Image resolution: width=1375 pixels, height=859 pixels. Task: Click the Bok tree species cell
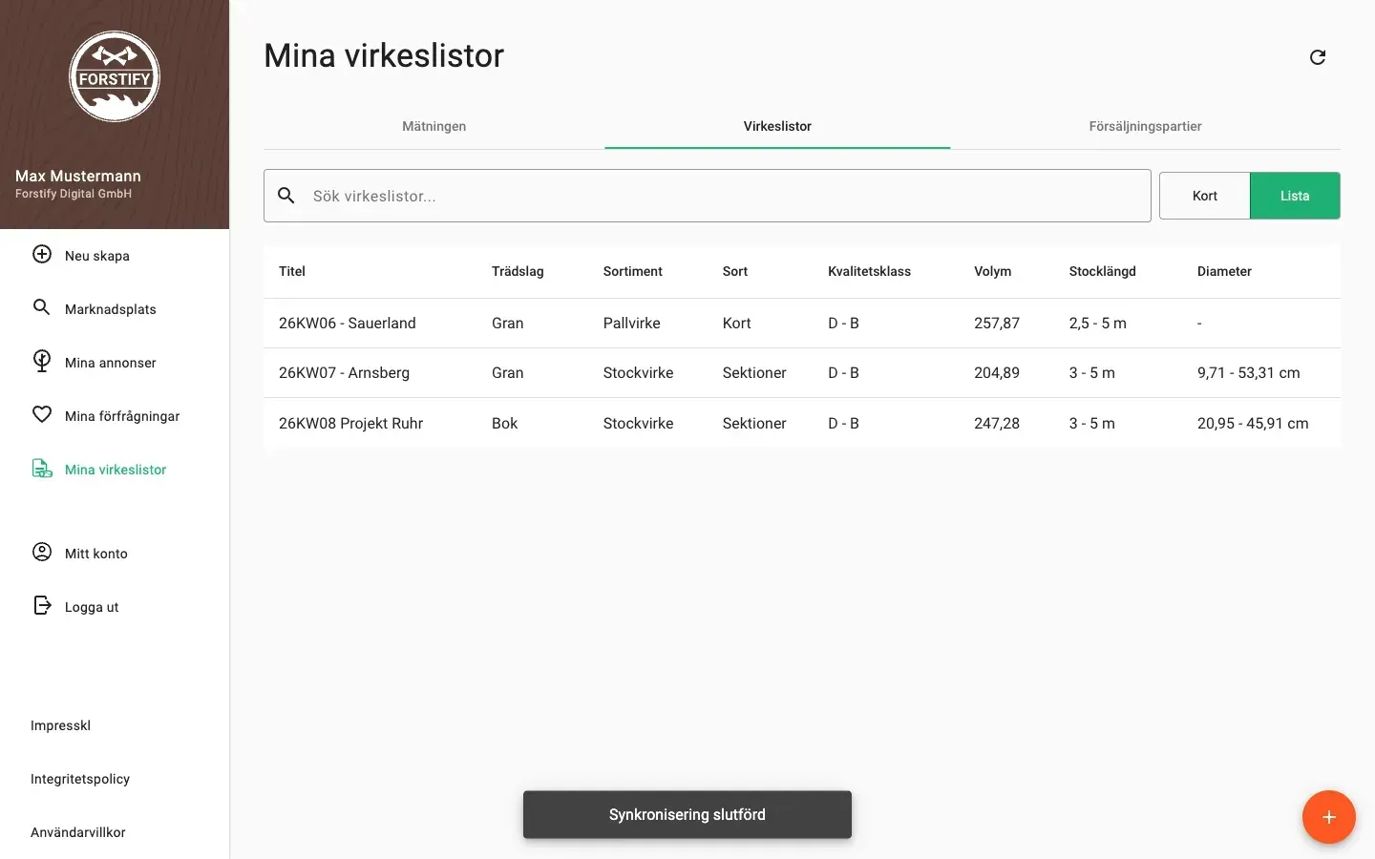click(x=505, y=423)
